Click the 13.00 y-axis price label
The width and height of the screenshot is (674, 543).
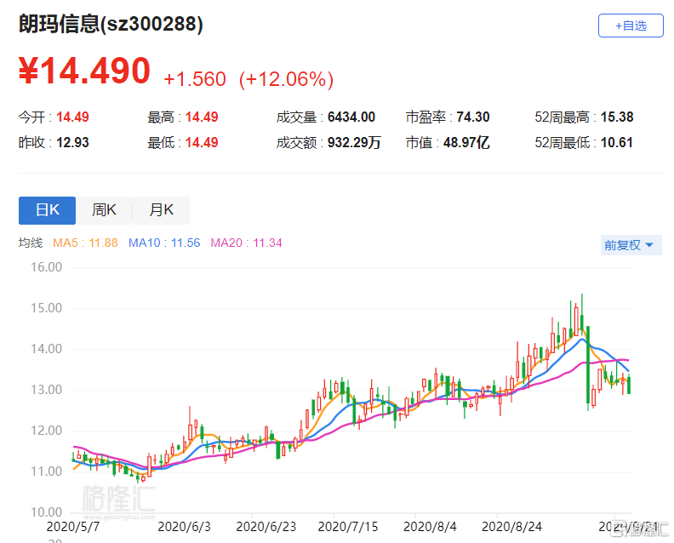(46, 390)
